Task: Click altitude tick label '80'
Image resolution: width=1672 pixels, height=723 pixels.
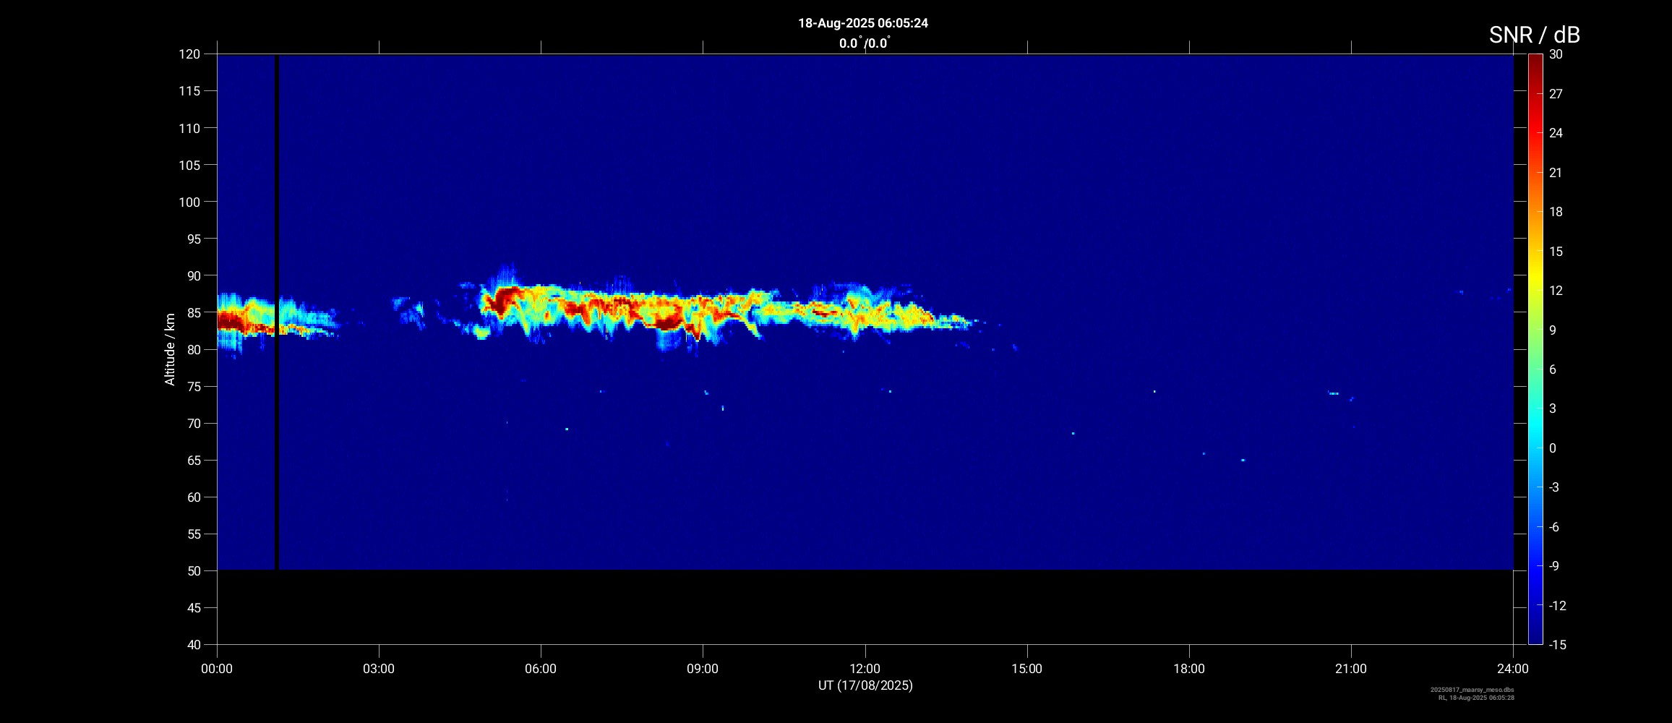Action: coord(193,349)
